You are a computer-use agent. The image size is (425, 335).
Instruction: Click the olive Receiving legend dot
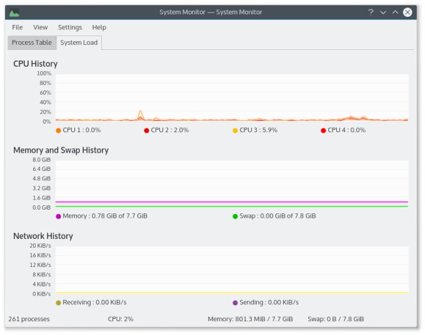pyautogui.click(x=58, y=303)
